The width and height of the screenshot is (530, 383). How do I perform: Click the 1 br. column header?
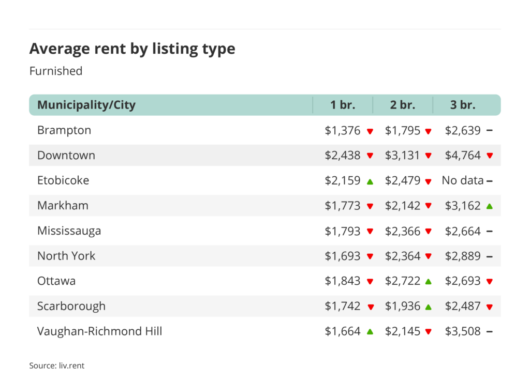[343, 105]
